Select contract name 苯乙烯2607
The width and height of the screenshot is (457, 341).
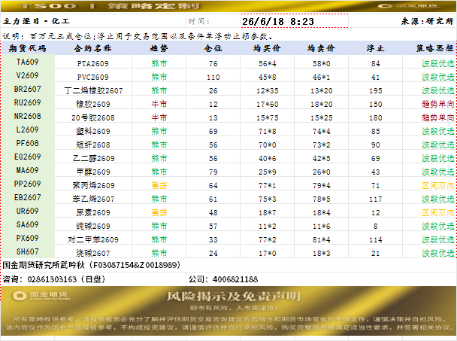click(93, 199)
